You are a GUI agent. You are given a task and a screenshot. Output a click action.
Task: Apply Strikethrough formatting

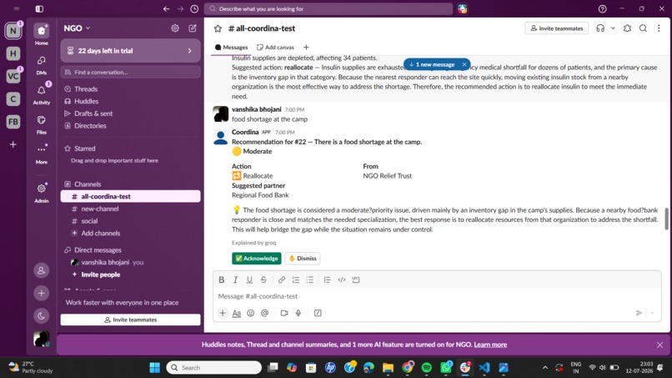(263, 280)
